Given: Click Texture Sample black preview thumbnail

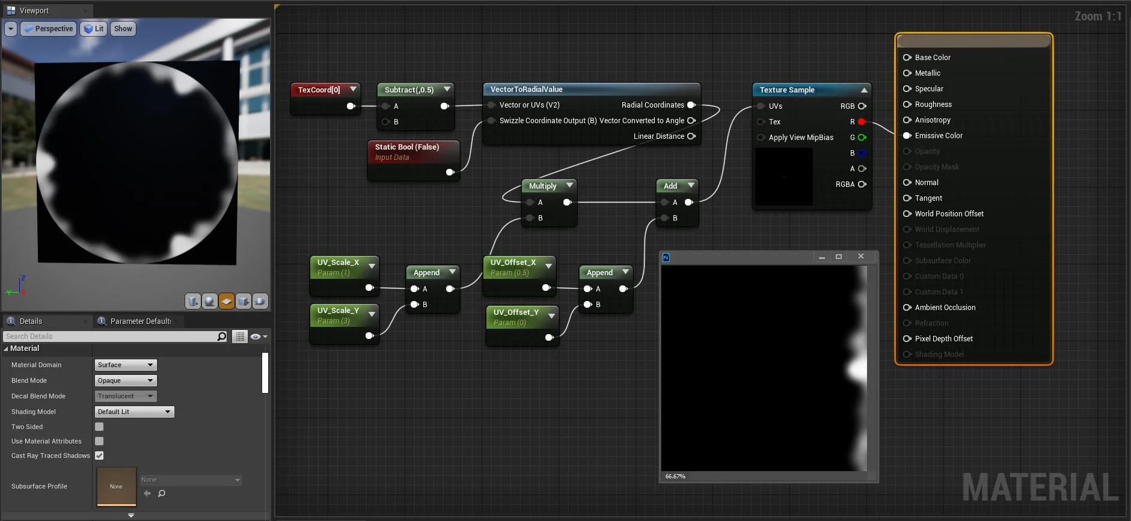Looking at the screenshot, I should [x=784, y=177].
